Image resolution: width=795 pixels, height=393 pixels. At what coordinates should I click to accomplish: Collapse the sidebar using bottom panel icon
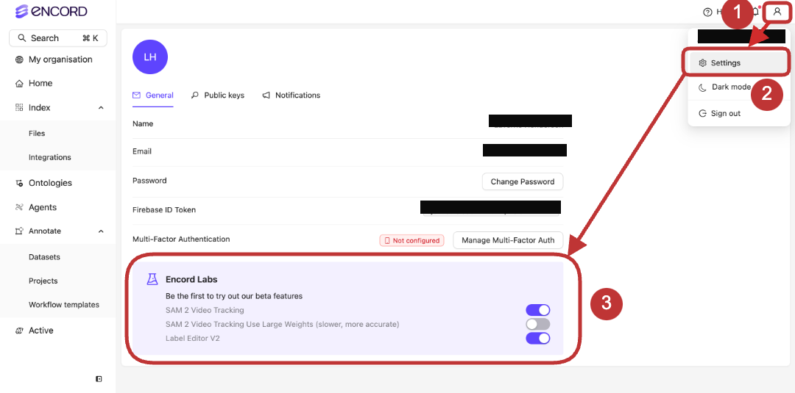point(99,379)
